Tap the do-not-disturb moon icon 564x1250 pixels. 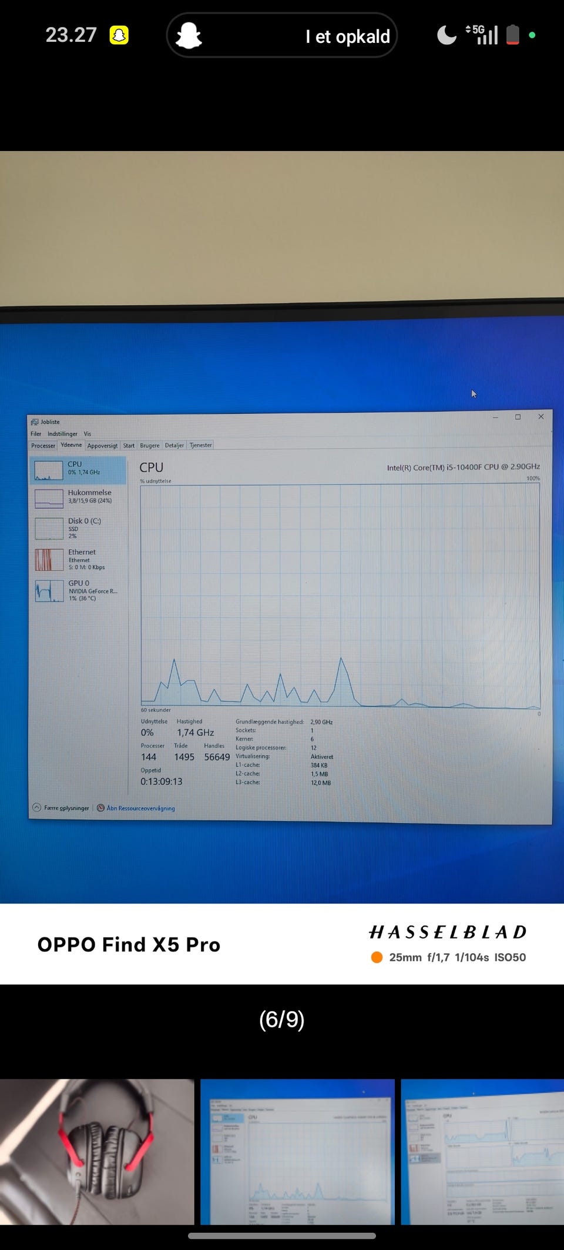tap(446, 35)
